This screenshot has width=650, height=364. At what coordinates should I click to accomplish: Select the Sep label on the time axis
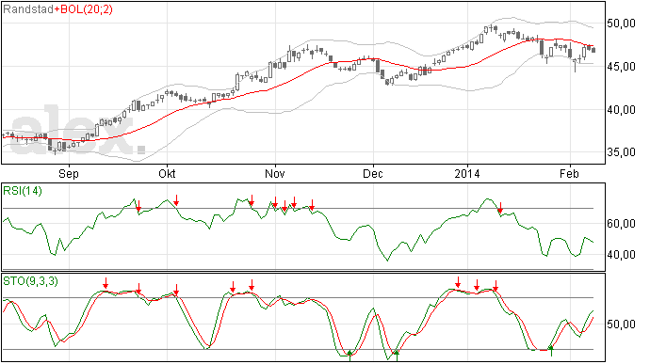69,173
